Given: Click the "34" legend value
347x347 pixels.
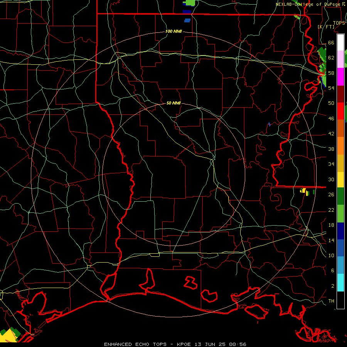Looking at the screenshot, I should pyautogui.click(x=331, y=164).
